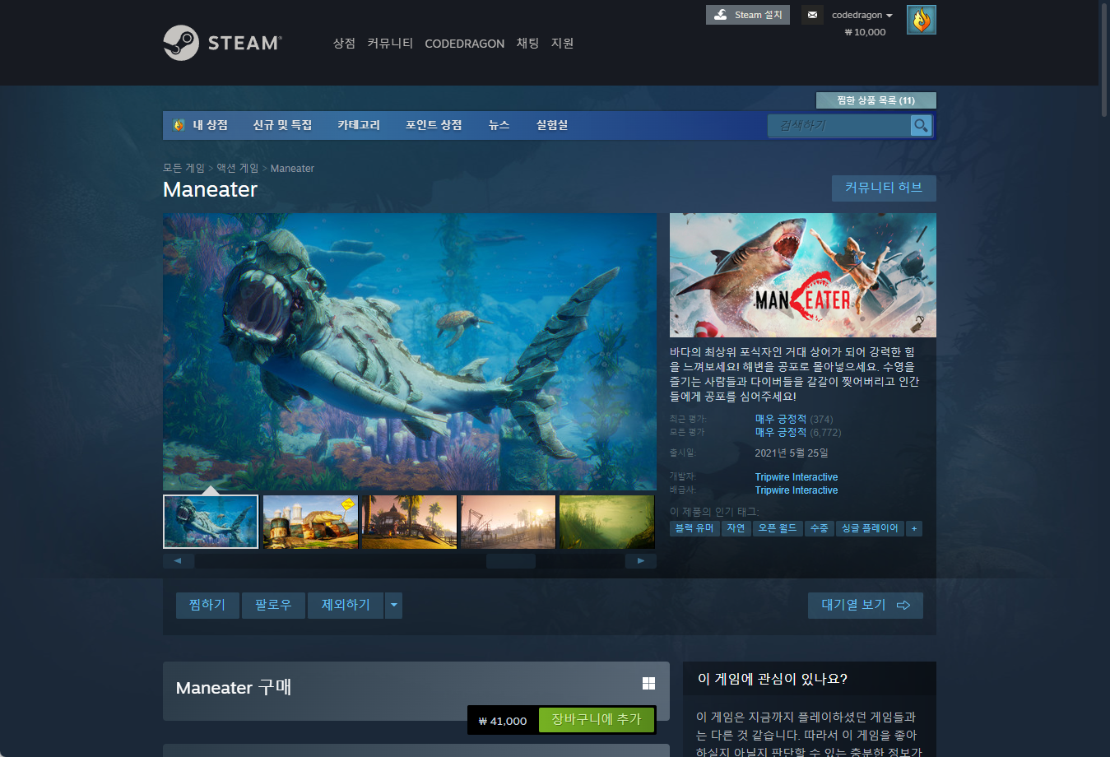The image size is (1110, 757).
Task: Select the 블랙 유머 tag
Action: (694, 528)
